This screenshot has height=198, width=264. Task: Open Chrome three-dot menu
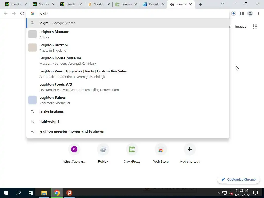tap(258, 13)
